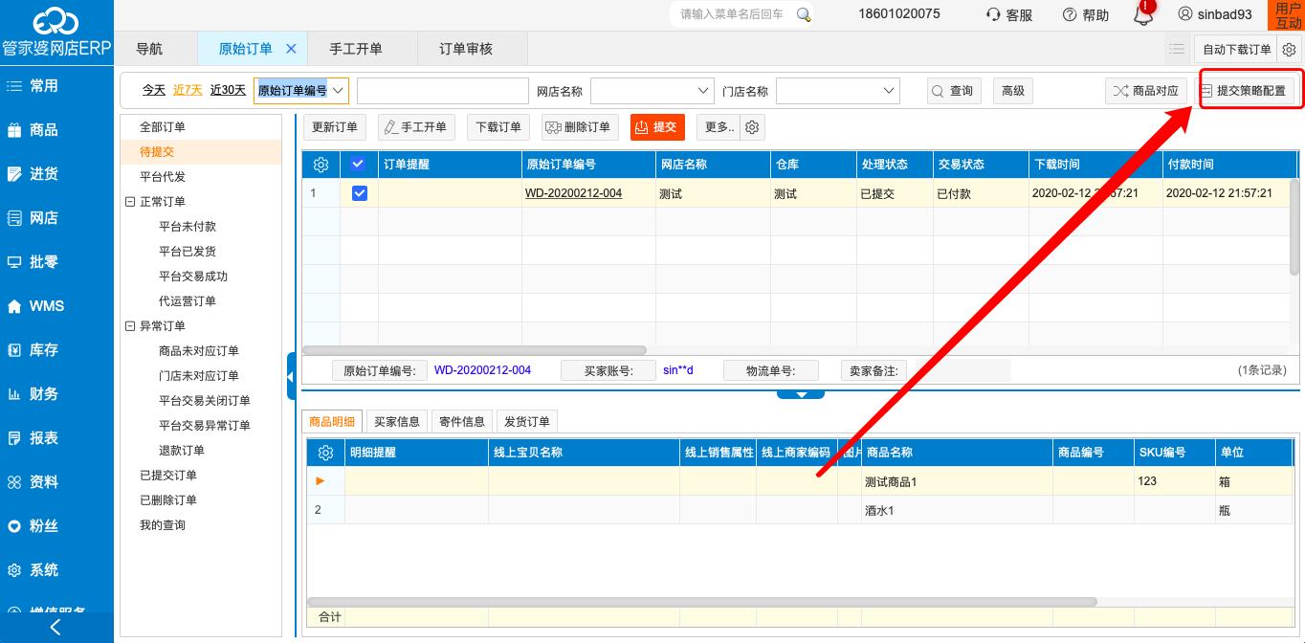This screenshot has width=1305, height=643.
Task: Filter orders by 近30天
Action: click(228, 90)
